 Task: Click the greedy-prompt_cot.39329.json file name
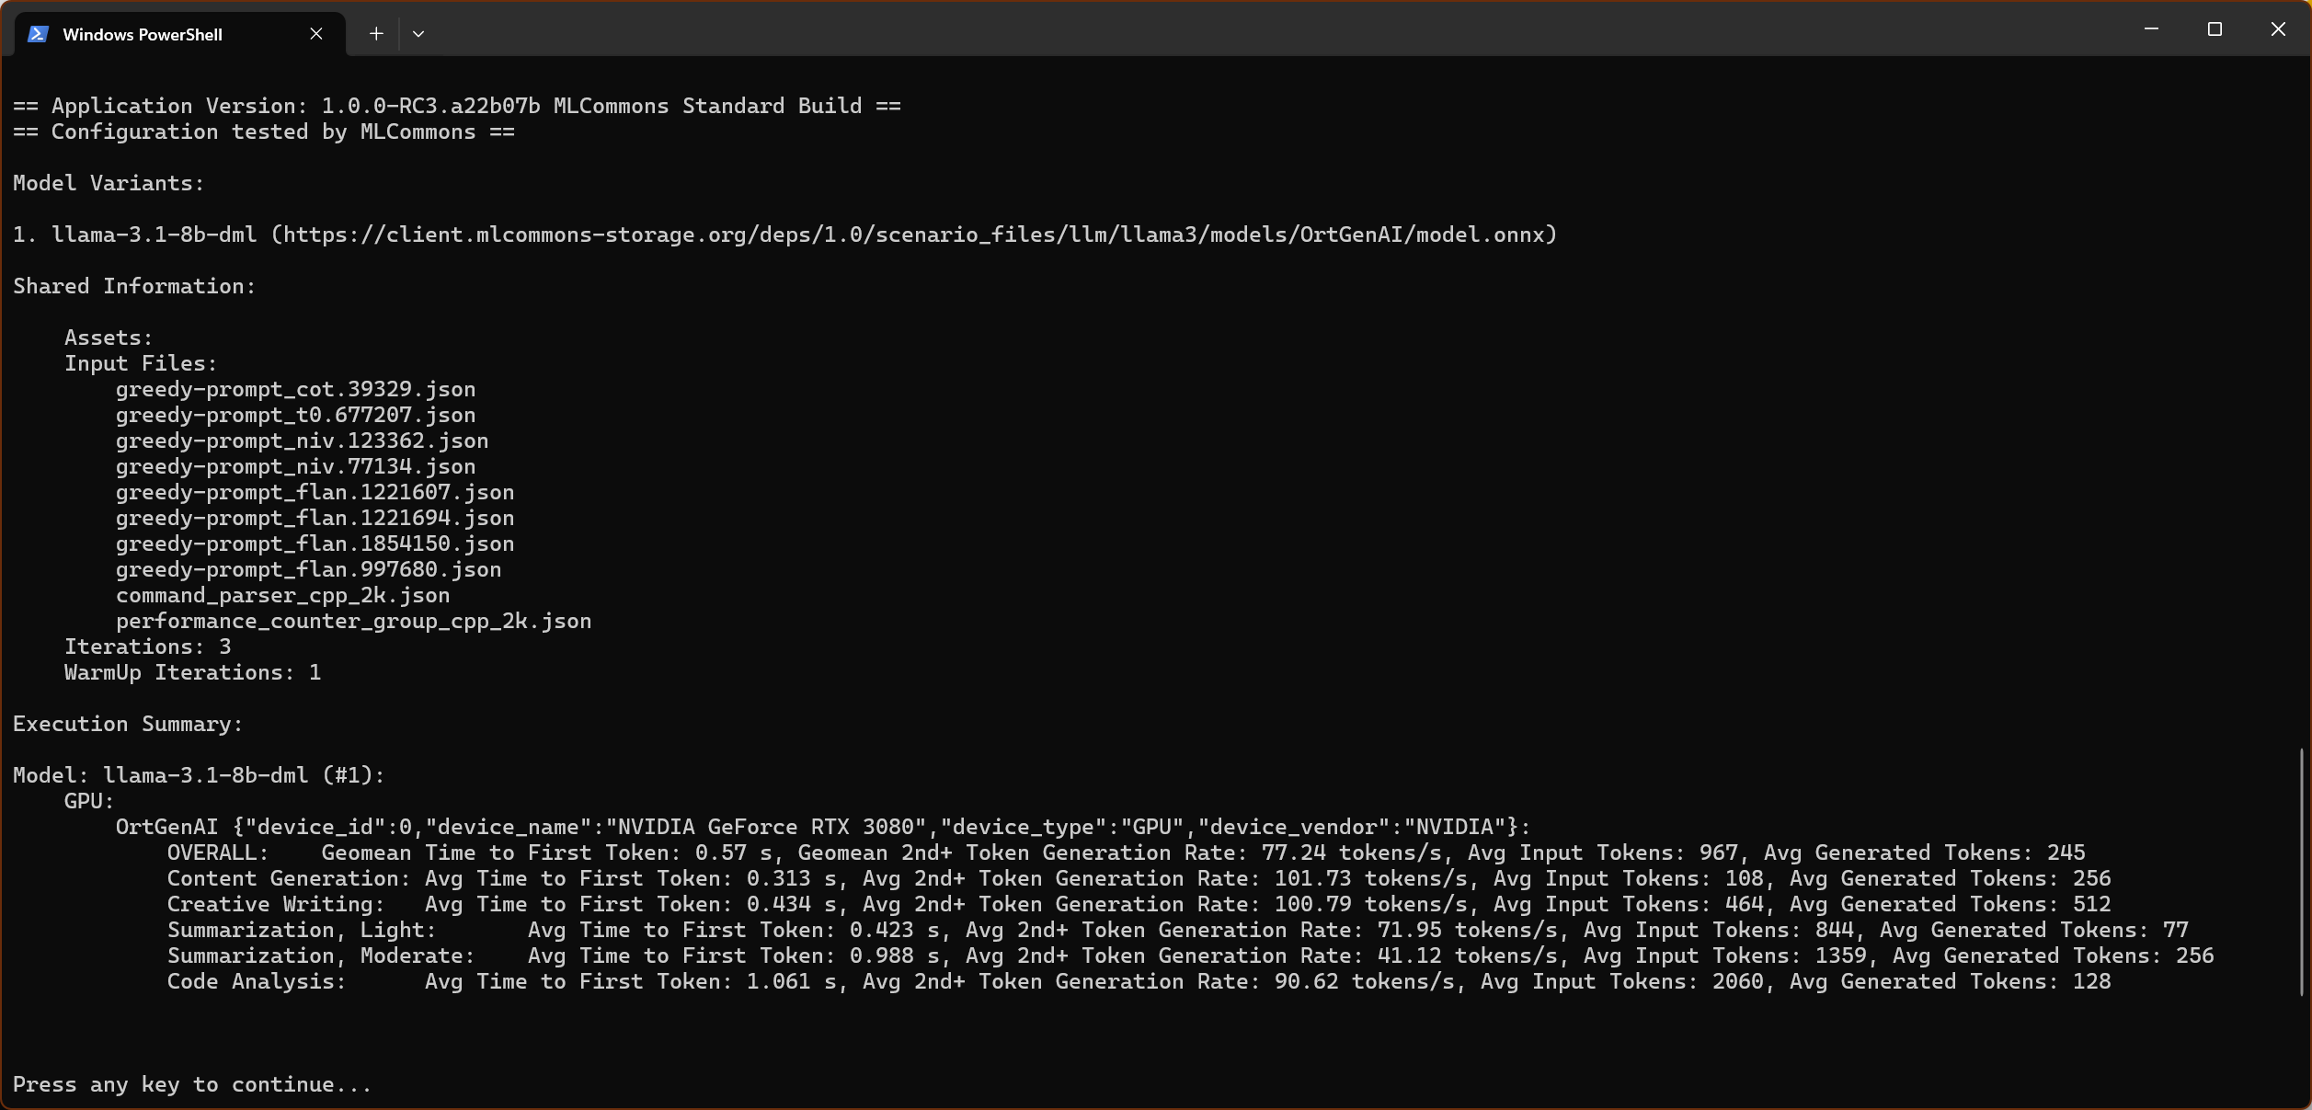click(x=295, y=389)
